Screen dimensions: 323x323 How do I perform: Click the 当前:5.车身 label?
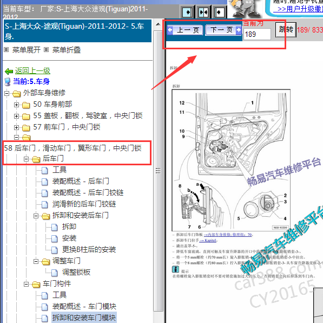tap(31, 81)
